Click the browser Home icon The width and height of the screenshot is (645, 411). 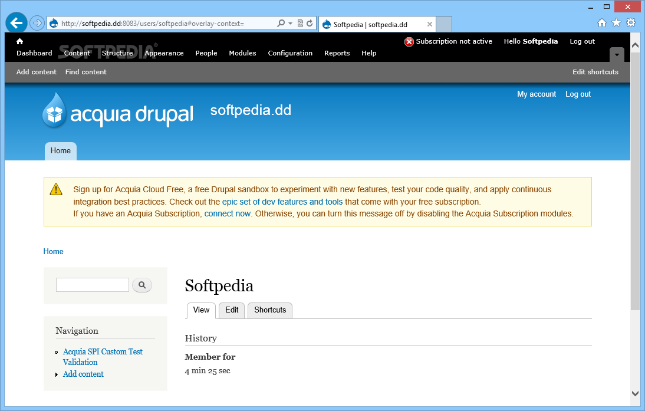coord(602,23)
